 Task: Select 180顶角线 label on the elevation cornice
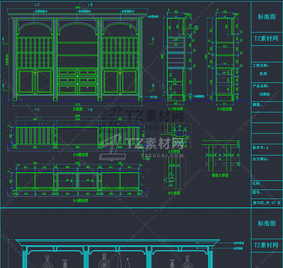[x=153, y=17]
